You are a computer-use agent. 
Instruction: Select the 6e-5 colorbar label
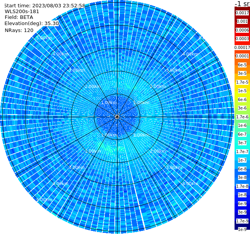point(242,65)
